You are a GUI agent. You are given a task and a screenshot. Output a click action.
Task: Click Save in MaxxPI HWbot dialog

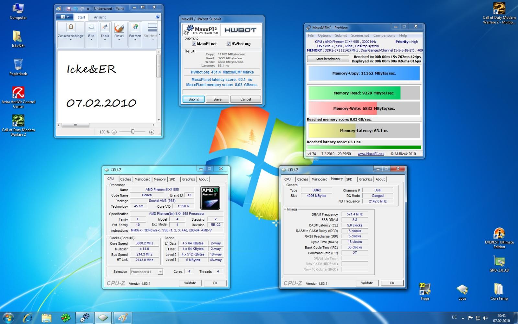(218, 99)
